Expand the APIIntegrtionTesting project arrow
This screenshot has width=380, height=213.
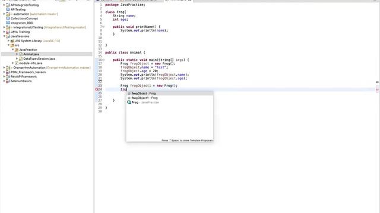4,5
